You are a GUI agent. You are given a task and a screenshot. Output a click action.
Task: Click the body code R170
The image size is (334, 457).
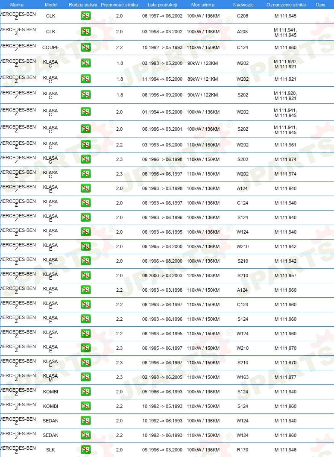click(243, 450)
